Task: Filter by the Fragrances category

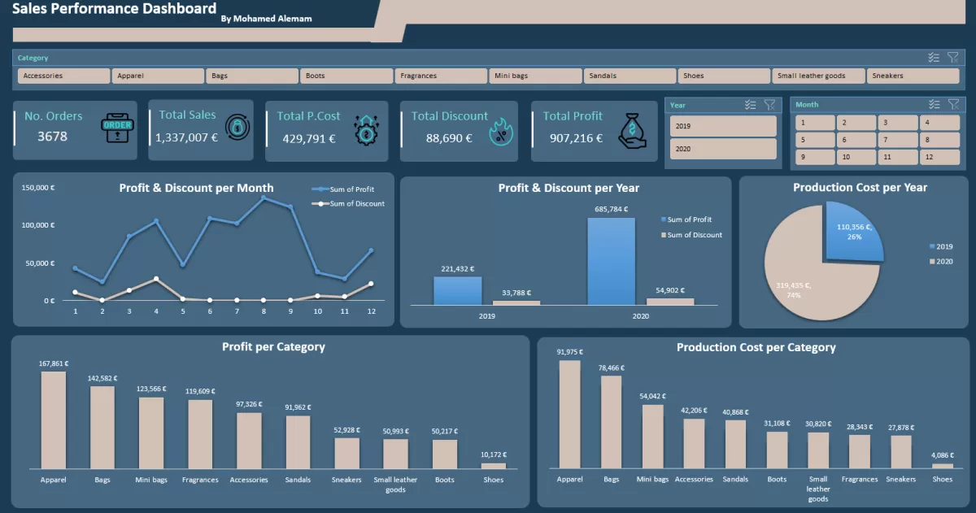Action: coord(441,76)
